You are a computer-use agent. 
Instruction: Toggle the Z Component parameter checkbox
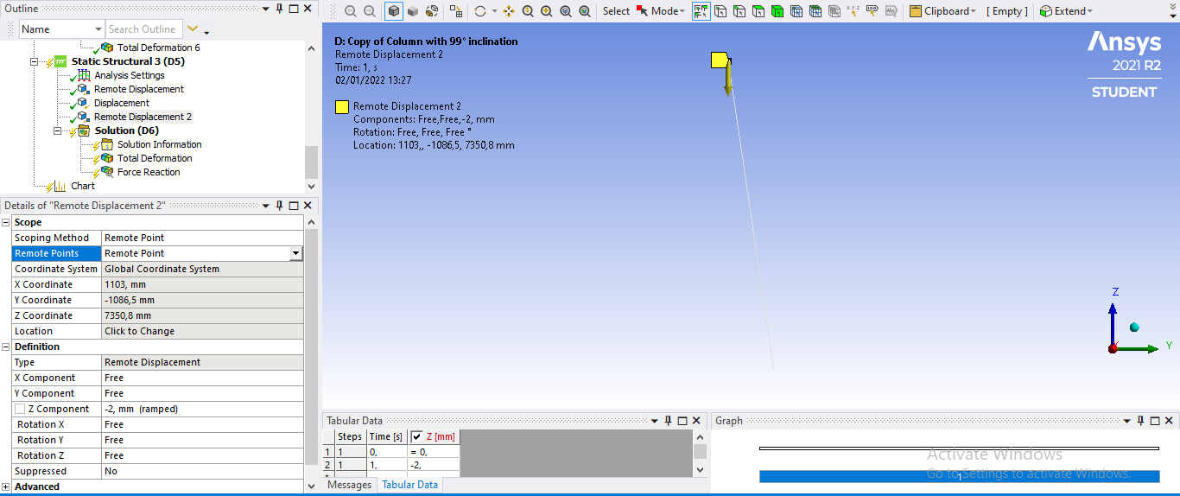coord(20,409)
